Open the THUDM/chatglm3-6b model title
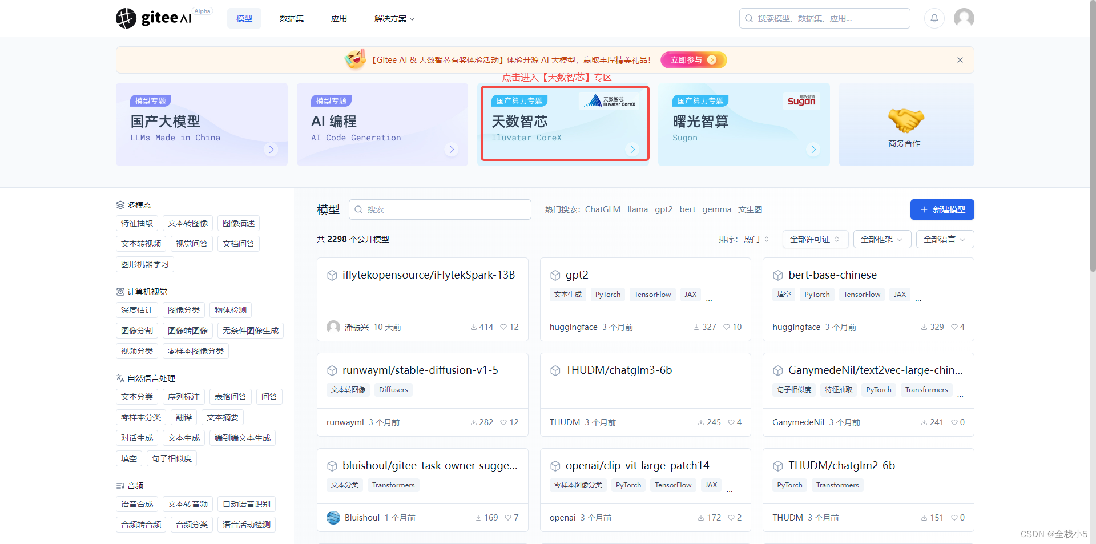 [x=619, y=370]
